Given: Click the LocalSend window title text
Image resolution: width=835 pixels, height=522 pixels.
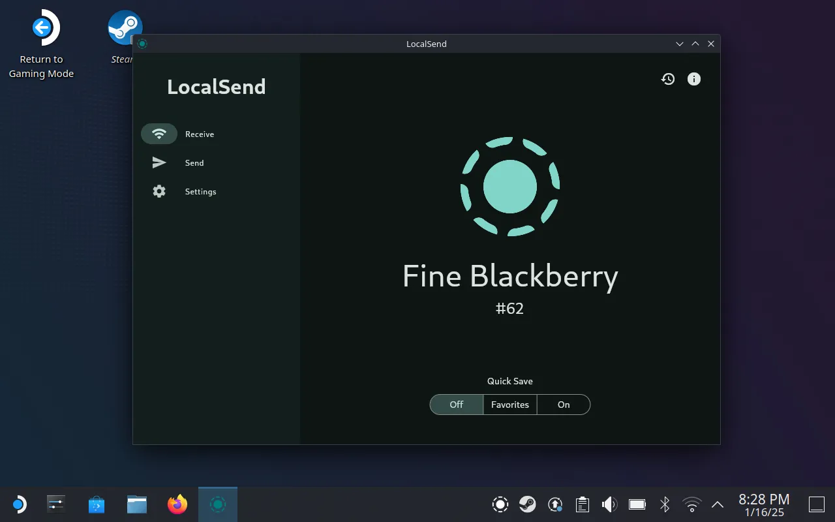Looking at the screenshot, I should coord(427,44).
